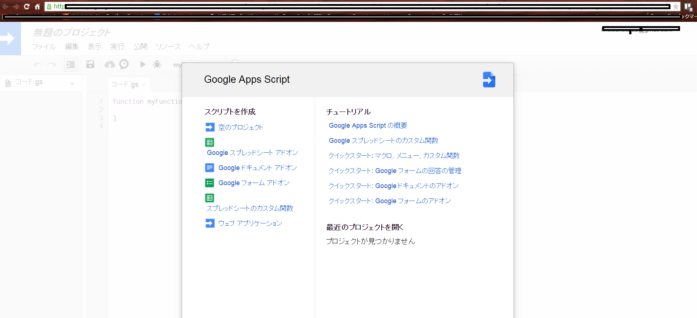
Task: Toggle the indent formatting toolbar icon
Action: point(71,64)
